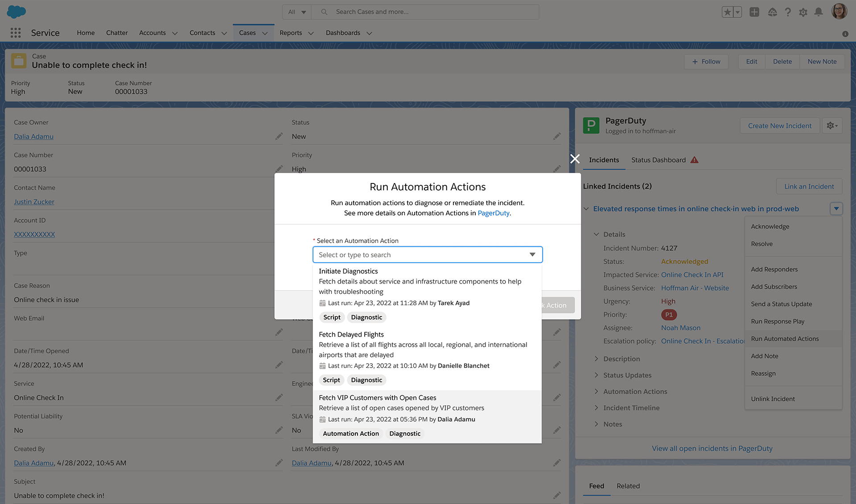Edit the Status field pencil icon
The image size is (856, 504).
tap(557, 136)
